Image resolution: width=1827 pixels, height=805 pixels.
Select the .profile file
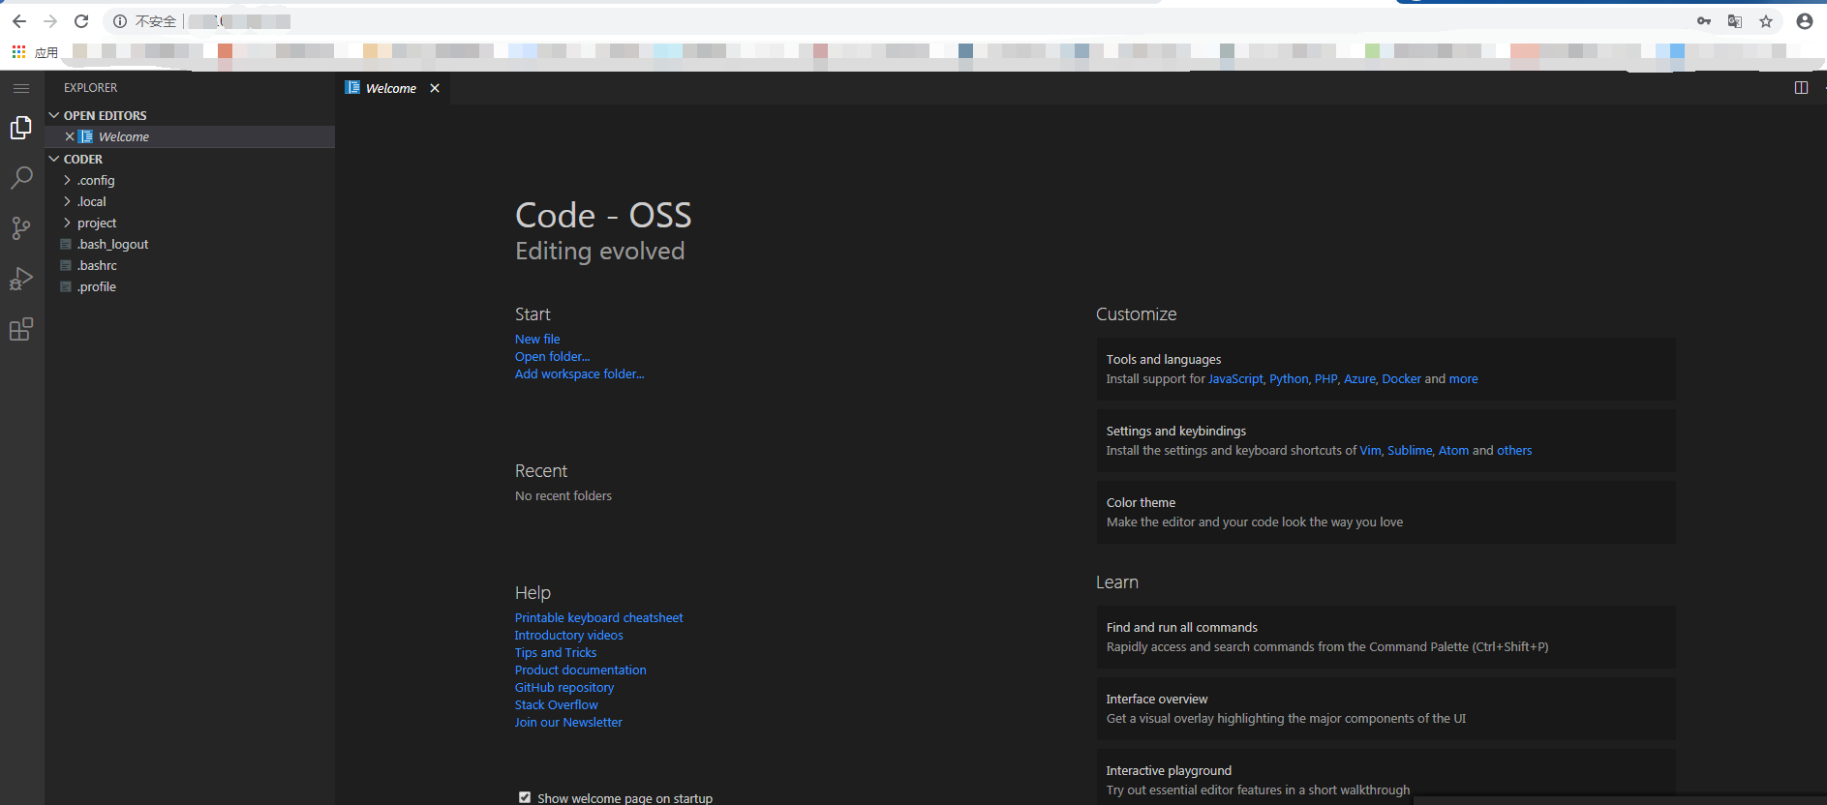[x=190, y=286]
